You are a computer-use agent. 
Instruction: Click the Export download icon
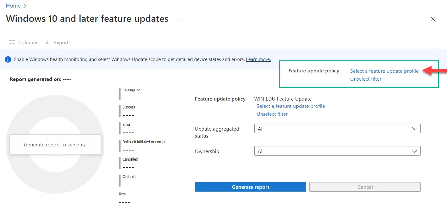tap(48, 42)
